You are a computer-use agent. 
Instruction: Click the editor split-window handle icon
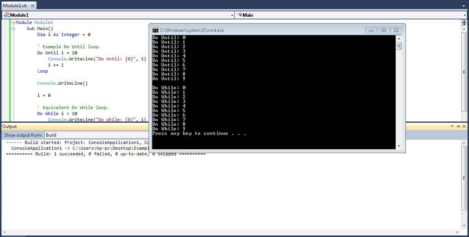coord(464,22)
